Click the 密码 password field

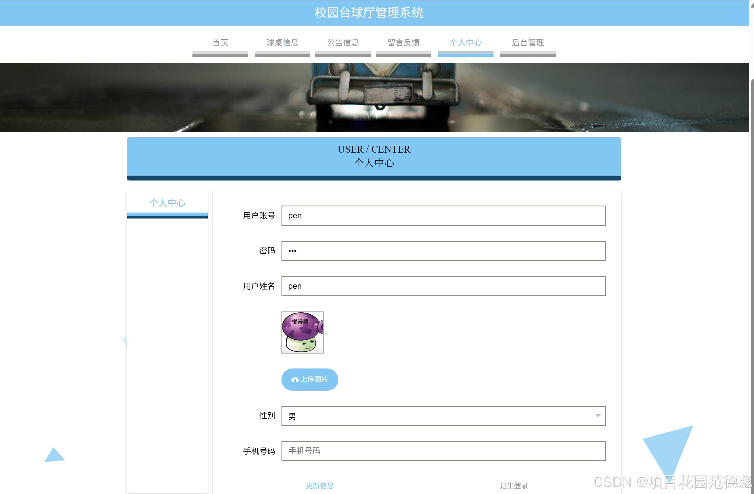pos(443,251)
